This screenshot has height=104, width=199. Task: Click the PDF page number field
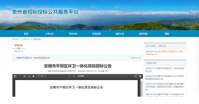tap(40, 76)
